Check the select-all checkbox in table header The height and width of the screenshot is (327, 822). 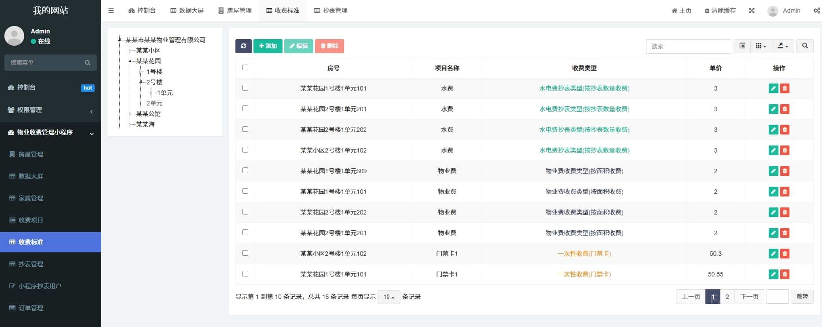(x=245, y=68)
